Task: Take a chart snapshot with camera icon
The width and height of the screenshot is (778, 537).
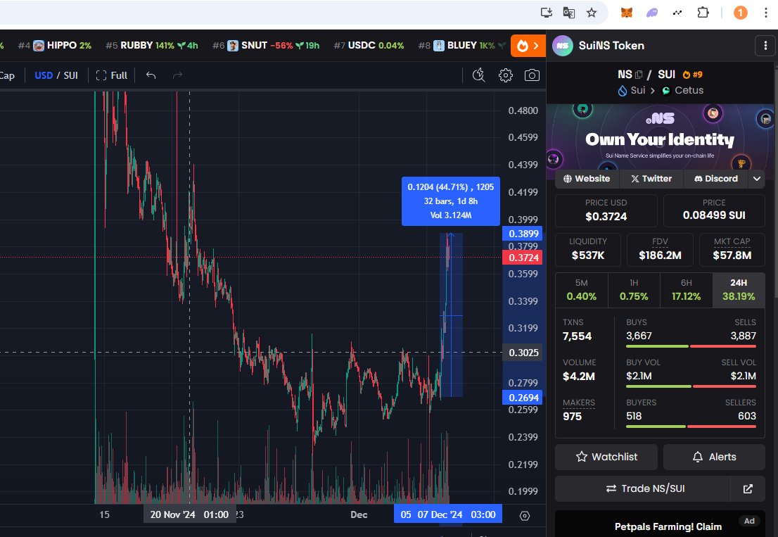Action: pos(532,75)
